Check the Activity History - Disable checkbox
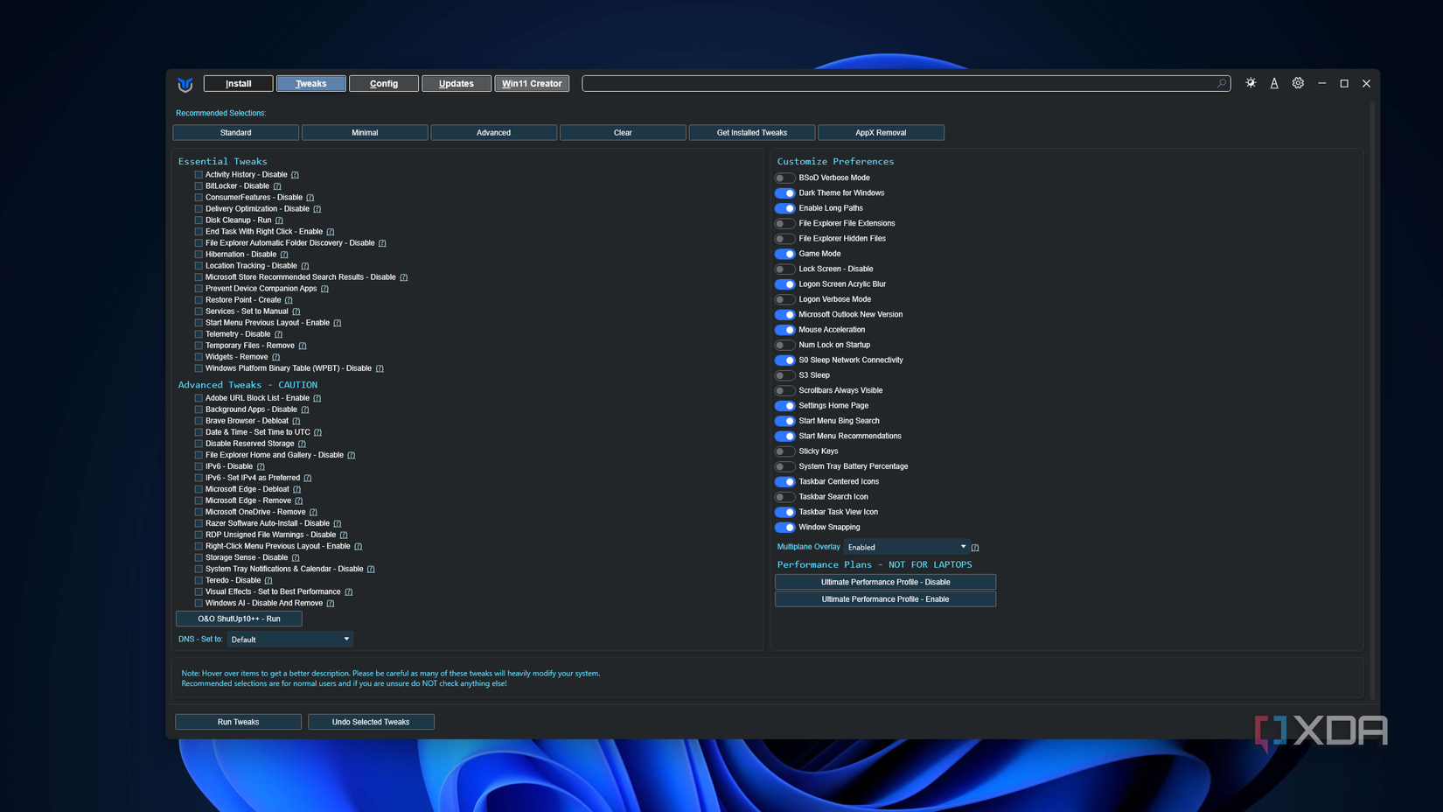 [199, 175]
